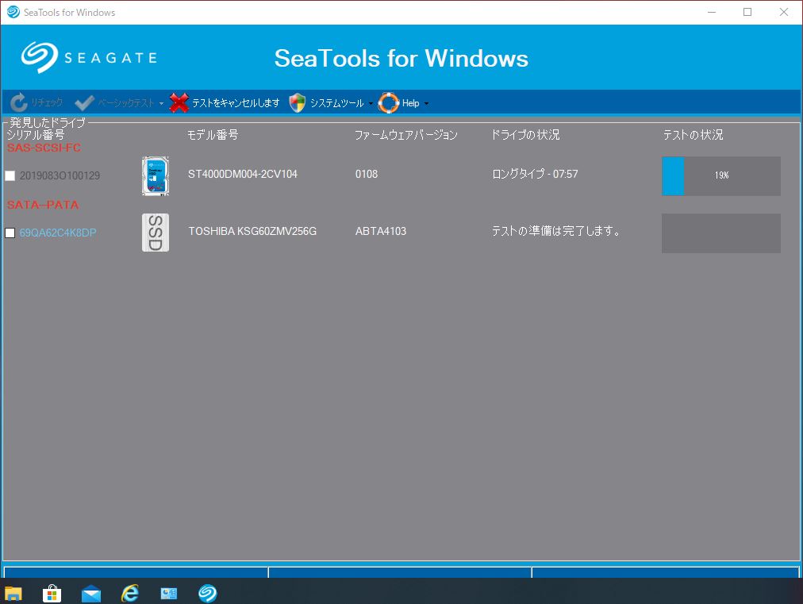
Task: Click the empty progress bar for TOSHIBA drive
Action: click(721, 233)
